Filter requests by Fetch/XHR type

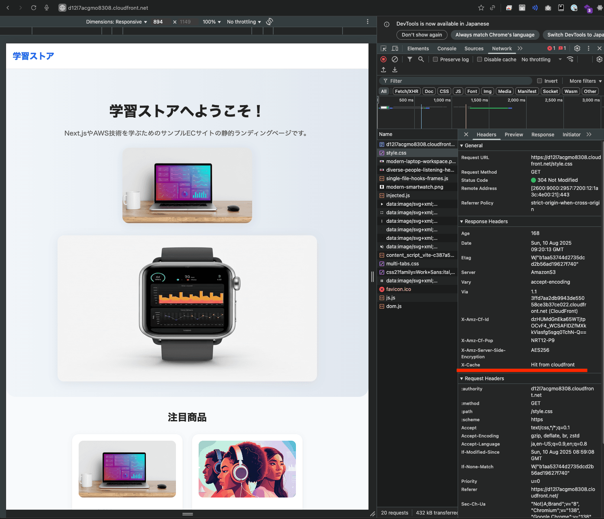[x=406, y=91]
